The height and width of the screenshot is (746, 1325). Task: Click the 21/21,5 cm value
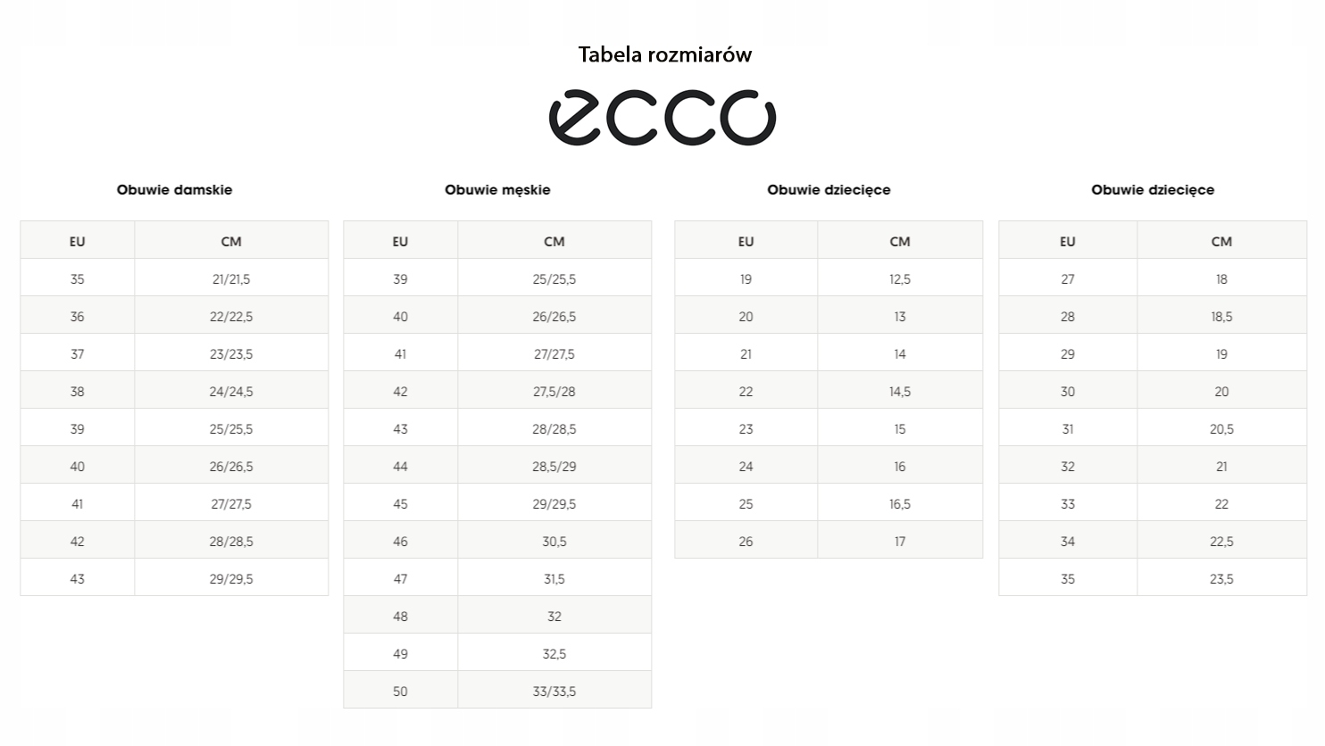point(231,279)
